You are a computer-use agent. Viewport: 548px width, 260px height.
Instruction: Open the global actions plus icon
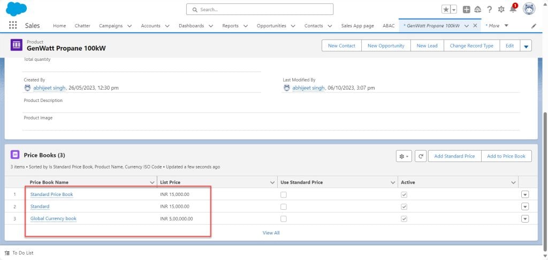[467, 10]
